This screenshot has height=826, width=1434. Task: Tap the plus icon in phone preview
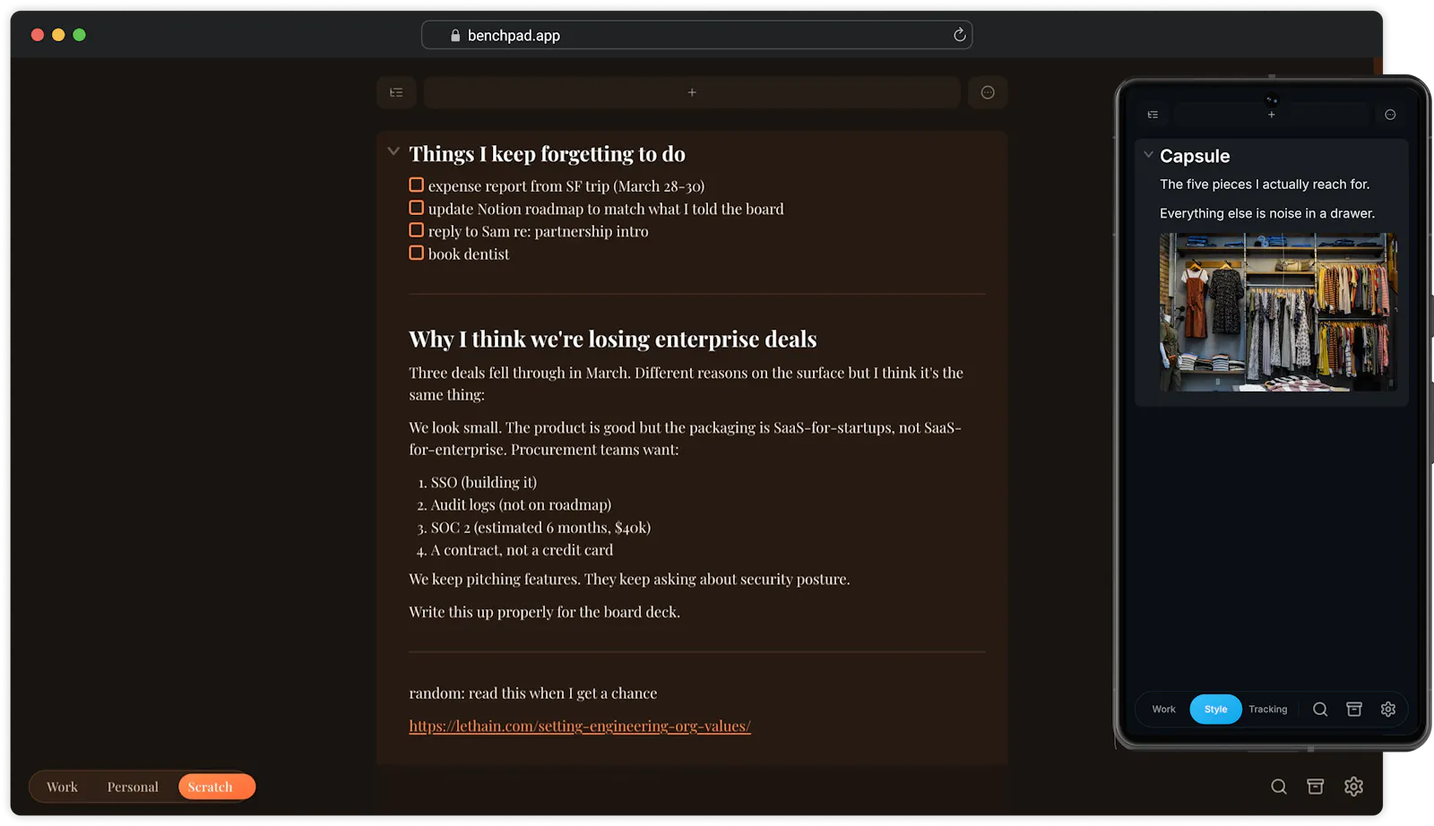tap(1271, 115)
